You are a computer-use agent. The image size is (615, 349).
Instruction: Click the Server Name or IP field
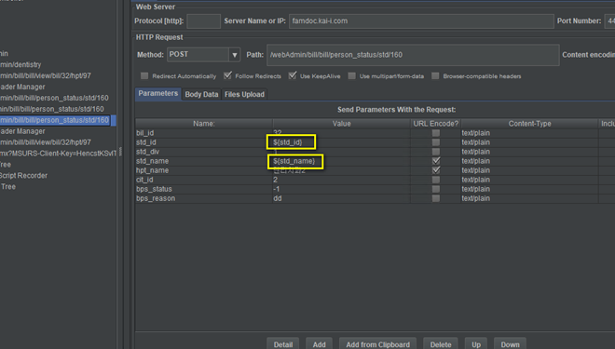coord(421,21)
